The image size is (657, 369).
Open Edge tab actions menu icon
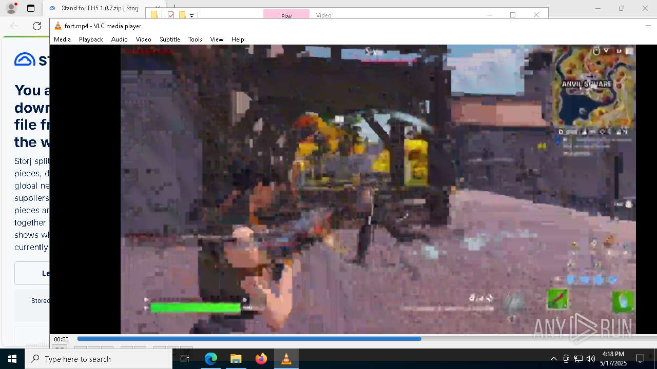pyautogui.click(x=31, y=8)
